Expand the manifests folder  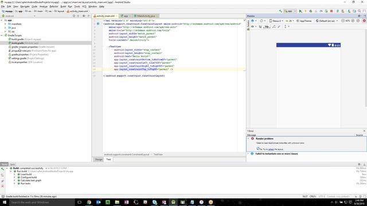[x=5, y=24]
